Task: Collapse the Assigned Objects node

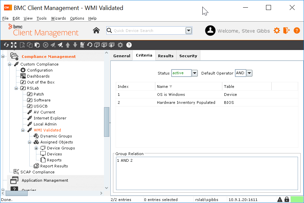Action: 29,142
